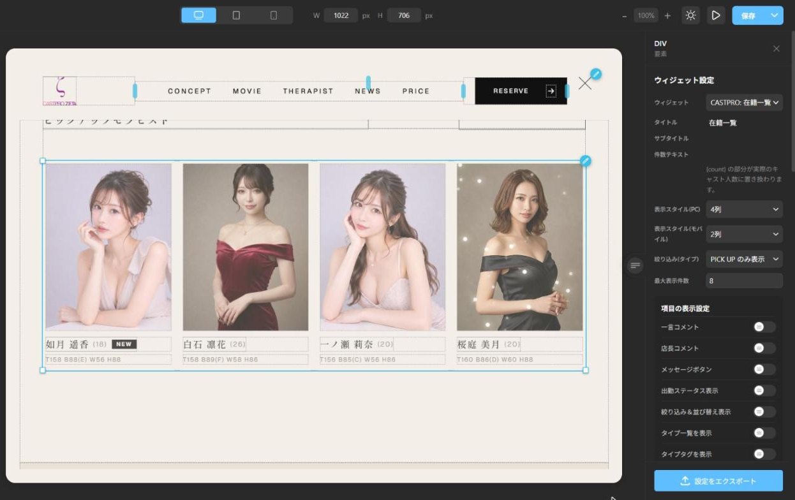Click edit pencil on selected cast widget

[585, 161]
